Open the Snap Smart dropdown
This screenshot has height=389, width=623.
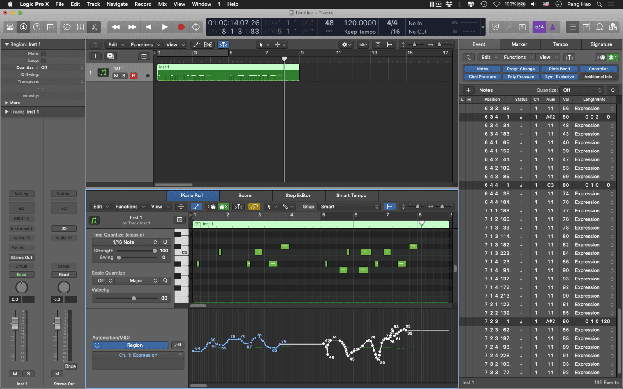coord(349,207)
